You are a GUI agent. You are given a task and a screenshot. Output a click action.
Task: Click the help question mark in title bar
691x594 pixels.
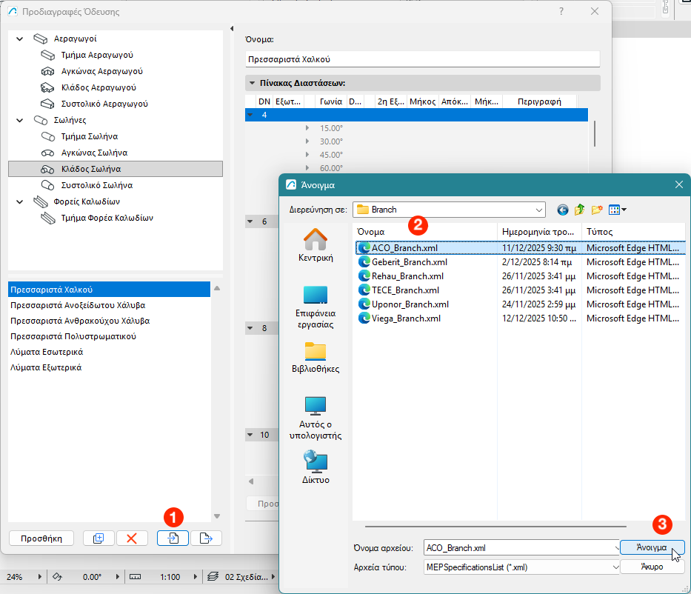[x=561, y=11]
